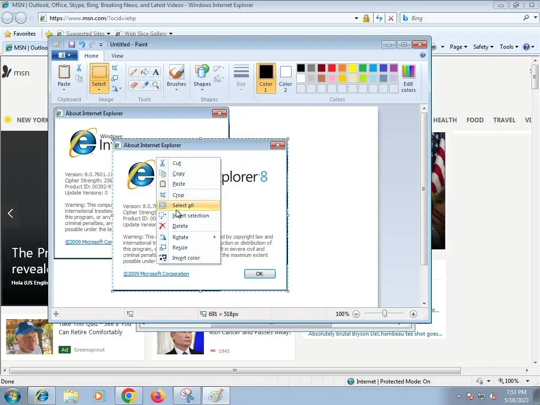The height and width of the screenshot is (405, 540).
Task: Click Paint's Save icon in quick access
Action: (72, 45)
